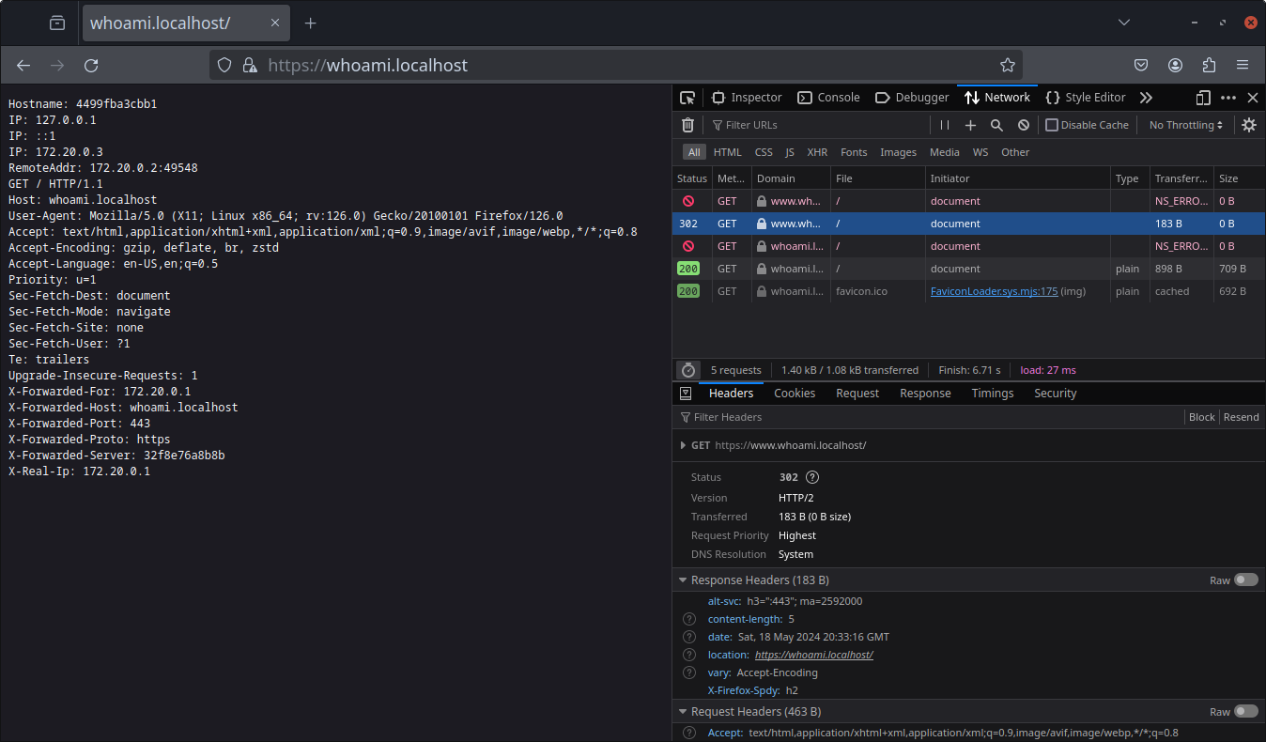1266x742 pixels.
Task: Open request blocking icon
Action: click(x=1024, y=125)
